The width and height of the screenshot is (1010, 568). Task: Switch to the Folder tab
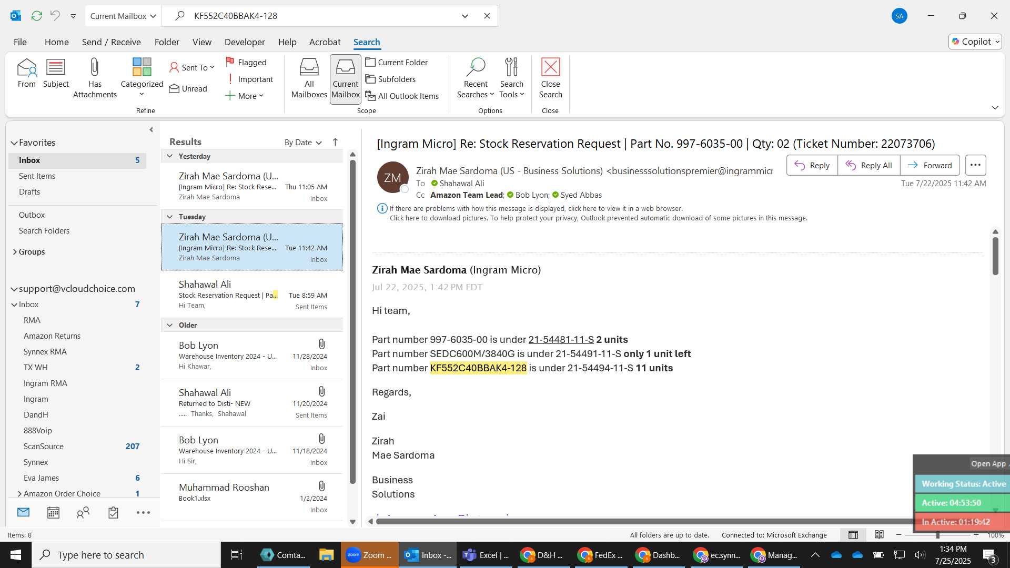167,42
